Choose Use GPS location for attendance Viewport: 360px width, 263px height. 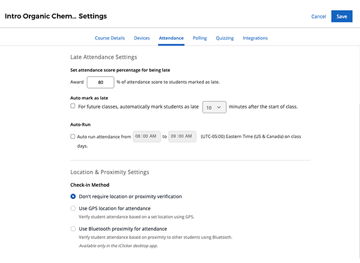[73, 208]
